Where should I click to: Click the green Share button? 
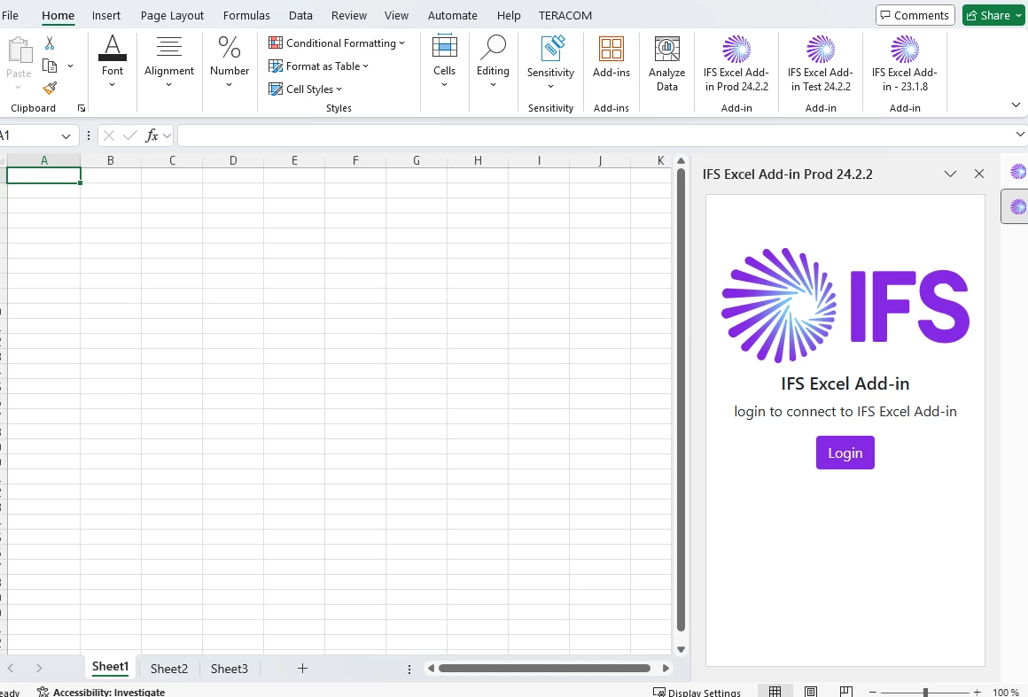coord(994,15)
